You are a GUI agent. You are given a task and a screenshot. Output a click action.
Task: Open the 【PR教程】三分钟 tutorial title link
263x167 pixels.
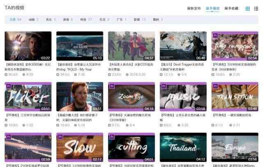[28, 117]
